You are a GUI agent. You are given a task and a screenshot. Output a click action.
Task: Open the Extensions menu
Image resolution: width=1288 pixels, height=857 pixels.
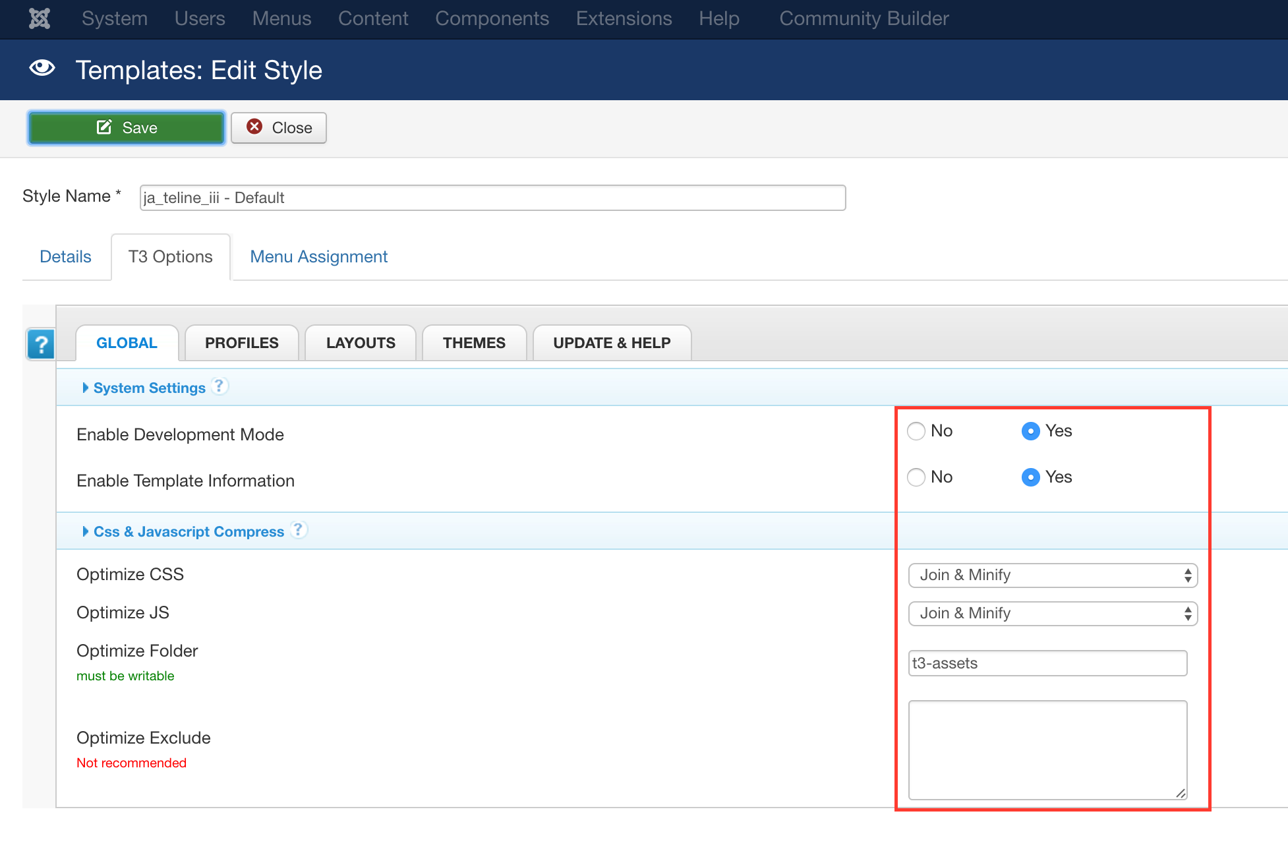tap(624, 18)
